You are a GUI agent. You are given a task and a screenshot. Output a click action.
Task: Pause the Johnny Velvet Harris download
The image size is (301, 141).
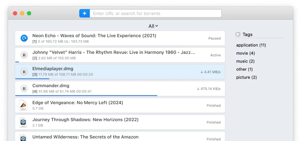pos(24,55)
